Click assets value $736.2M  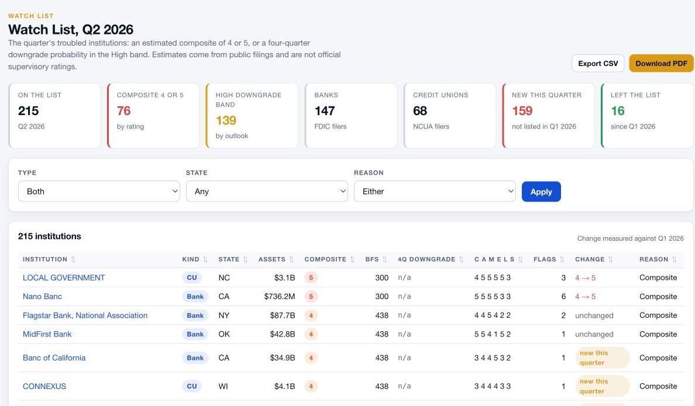(279, 297)
